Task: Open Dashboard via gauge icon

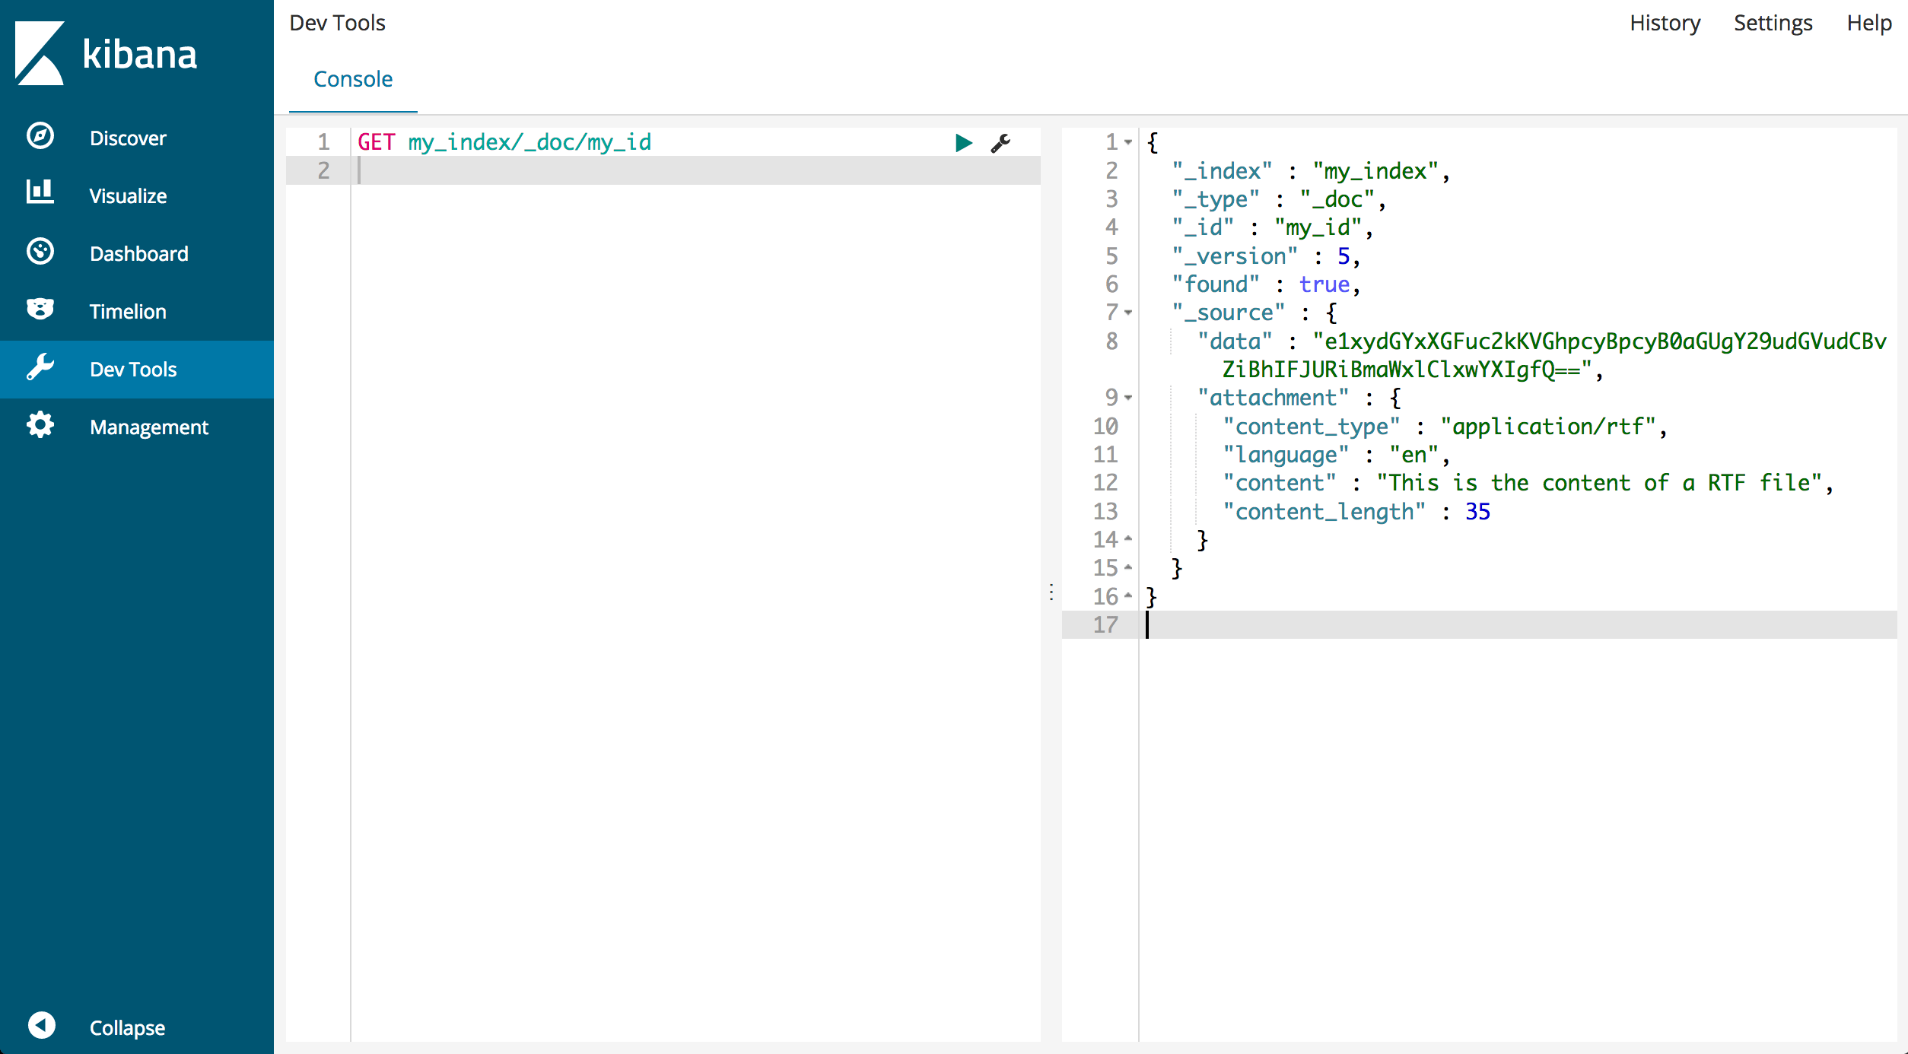Action: pyautogui.click(x=40, y=252)
